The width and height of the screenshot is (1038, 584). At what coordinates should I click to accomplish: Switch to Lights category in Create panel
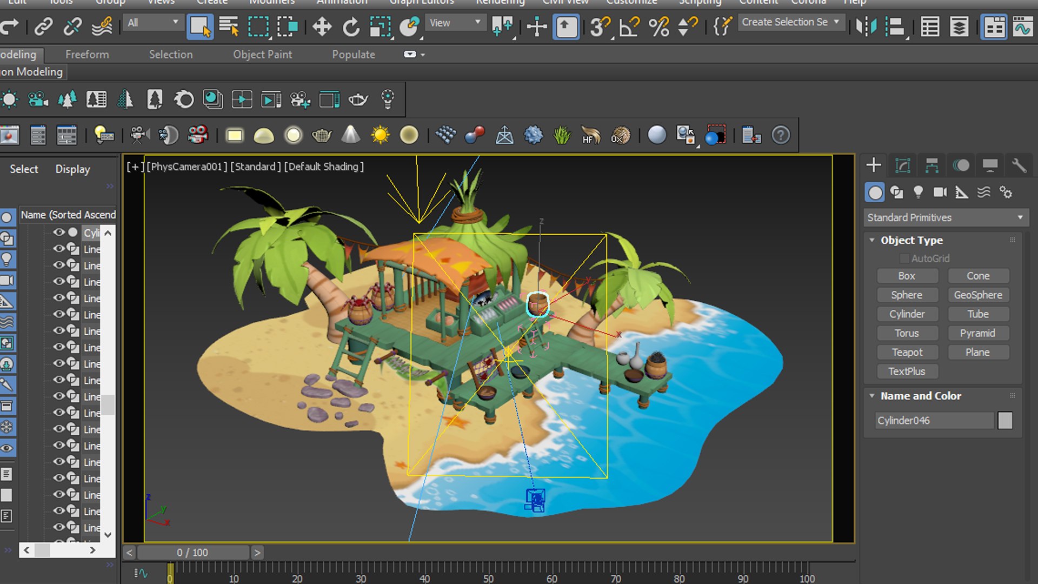click(x=918, y=193)
